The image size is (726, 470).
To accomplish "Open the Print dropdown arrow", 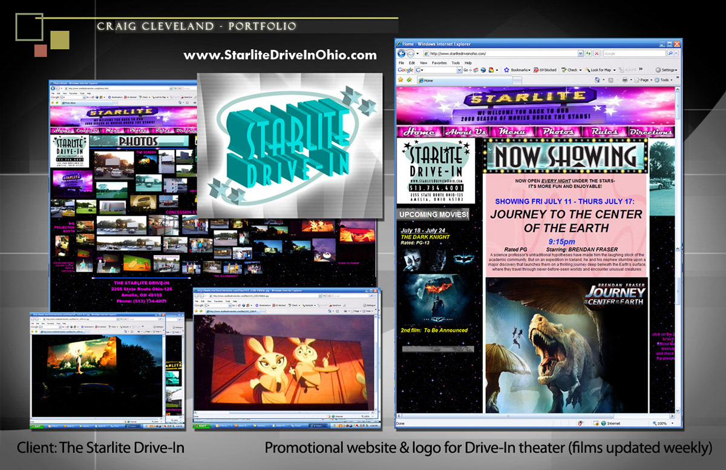I will (631, 79).
